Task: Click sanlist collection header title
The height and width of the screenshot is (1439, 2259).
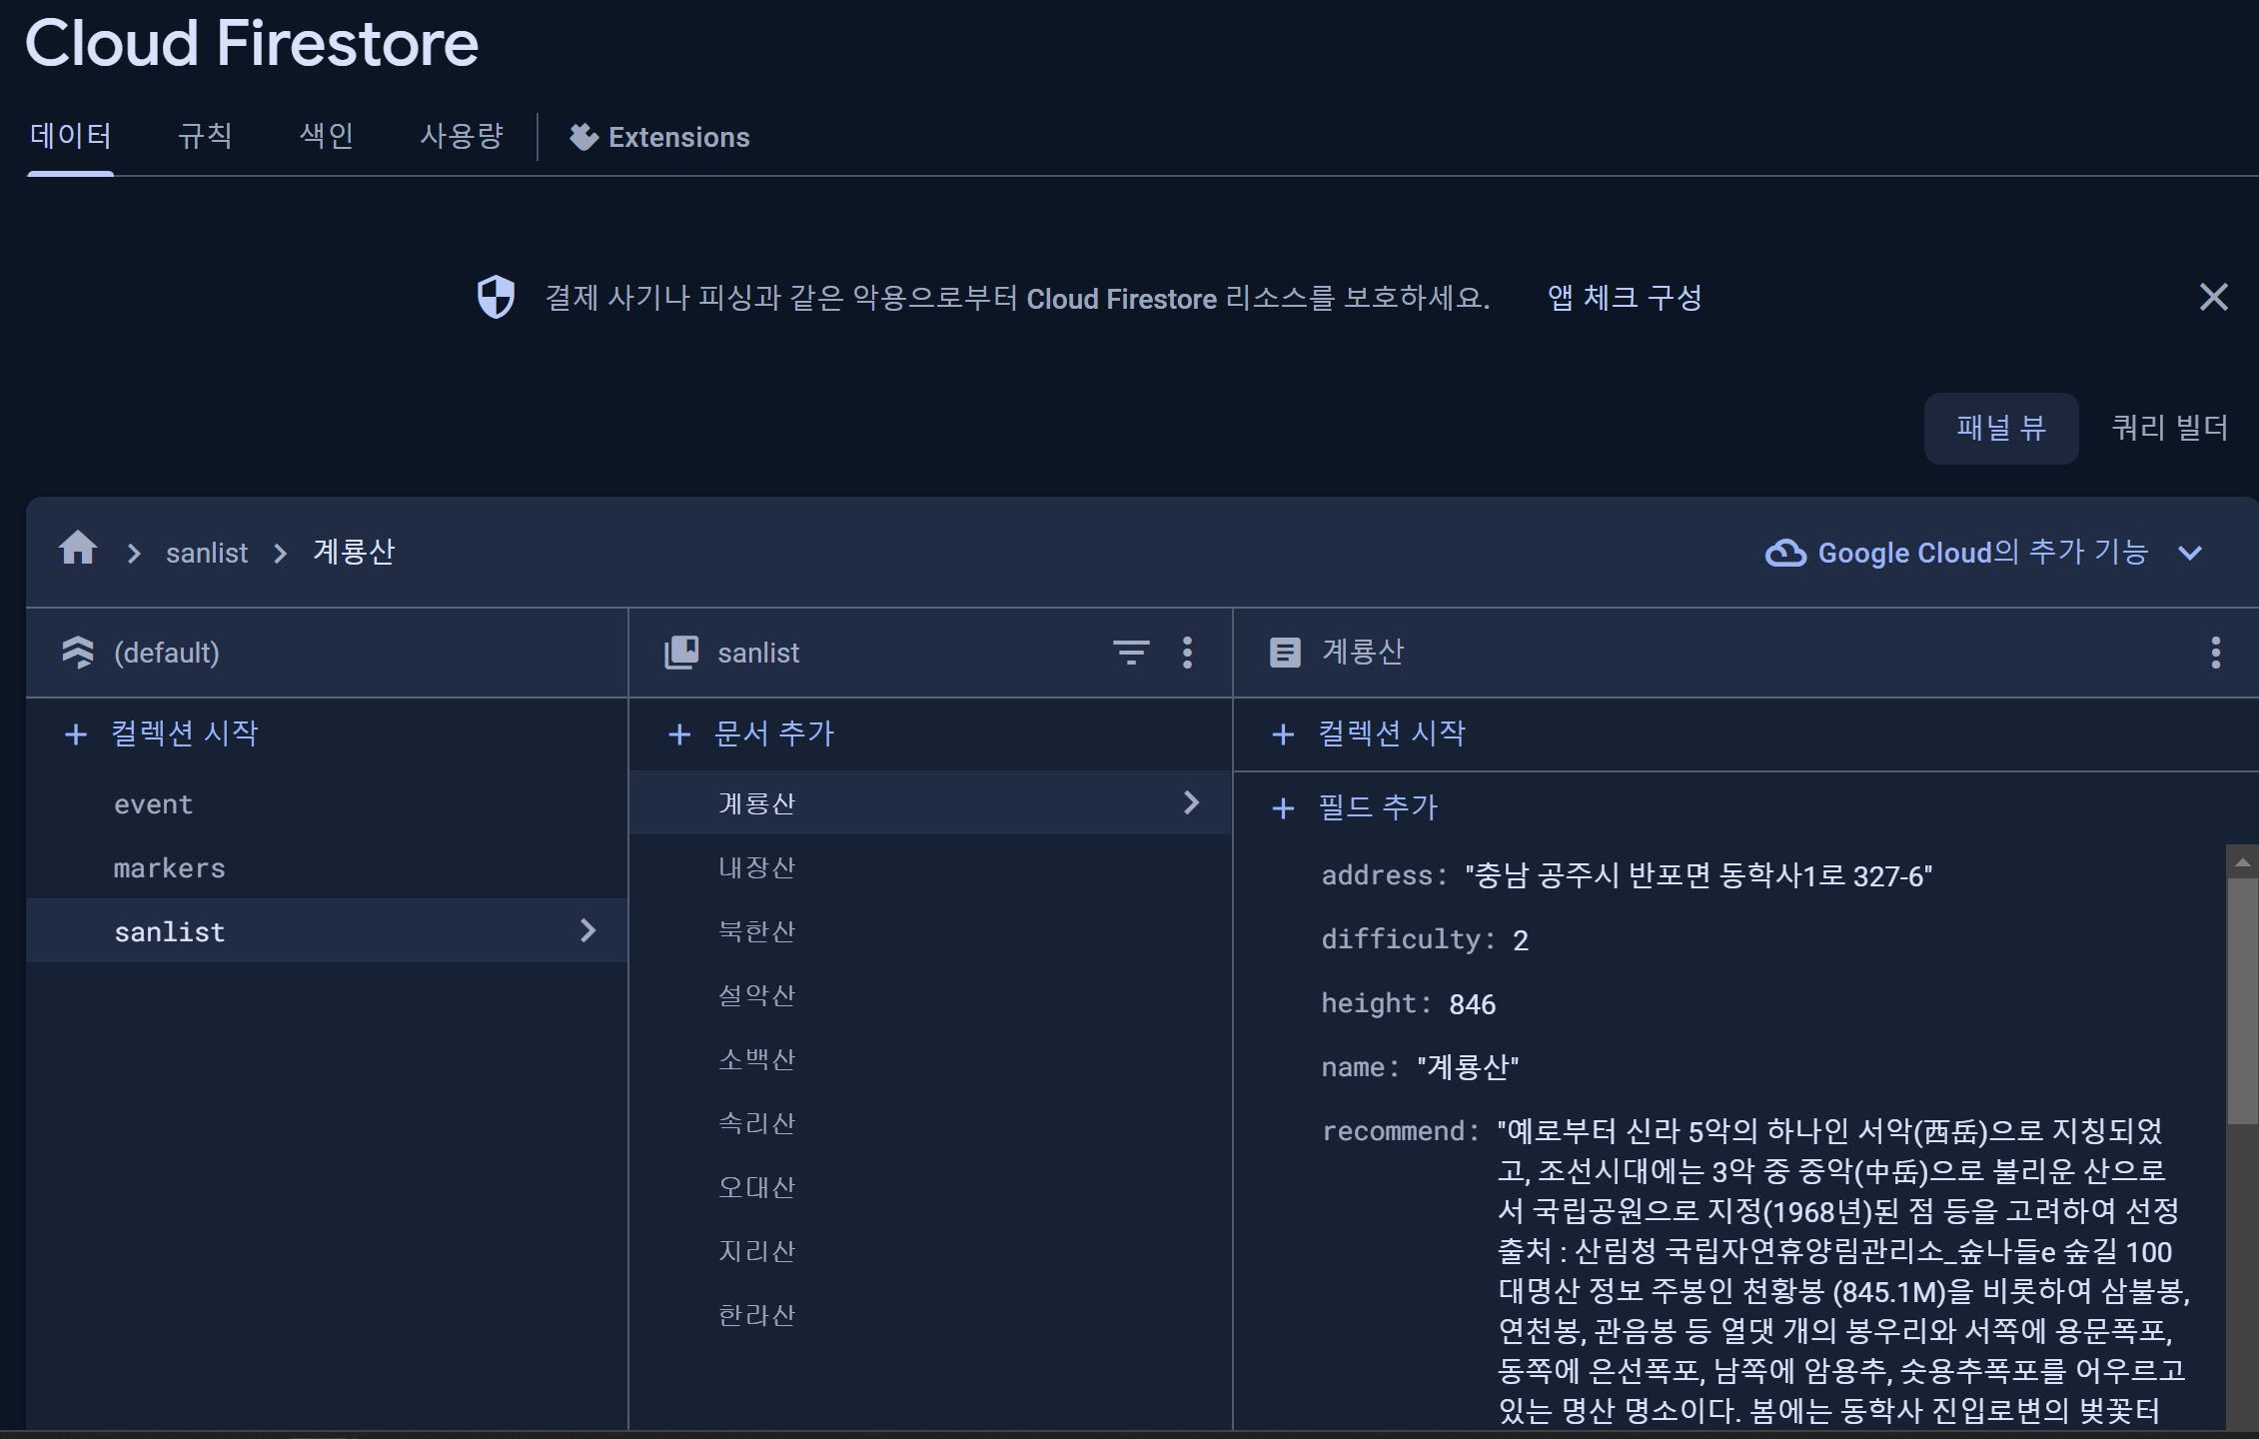Action: click(758, 653)
